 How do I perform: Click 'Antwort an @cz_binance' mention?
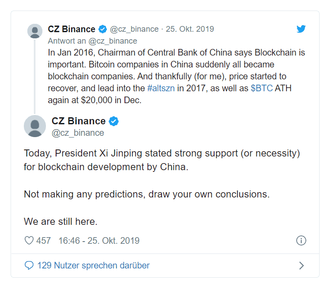(x=113, y=41)
